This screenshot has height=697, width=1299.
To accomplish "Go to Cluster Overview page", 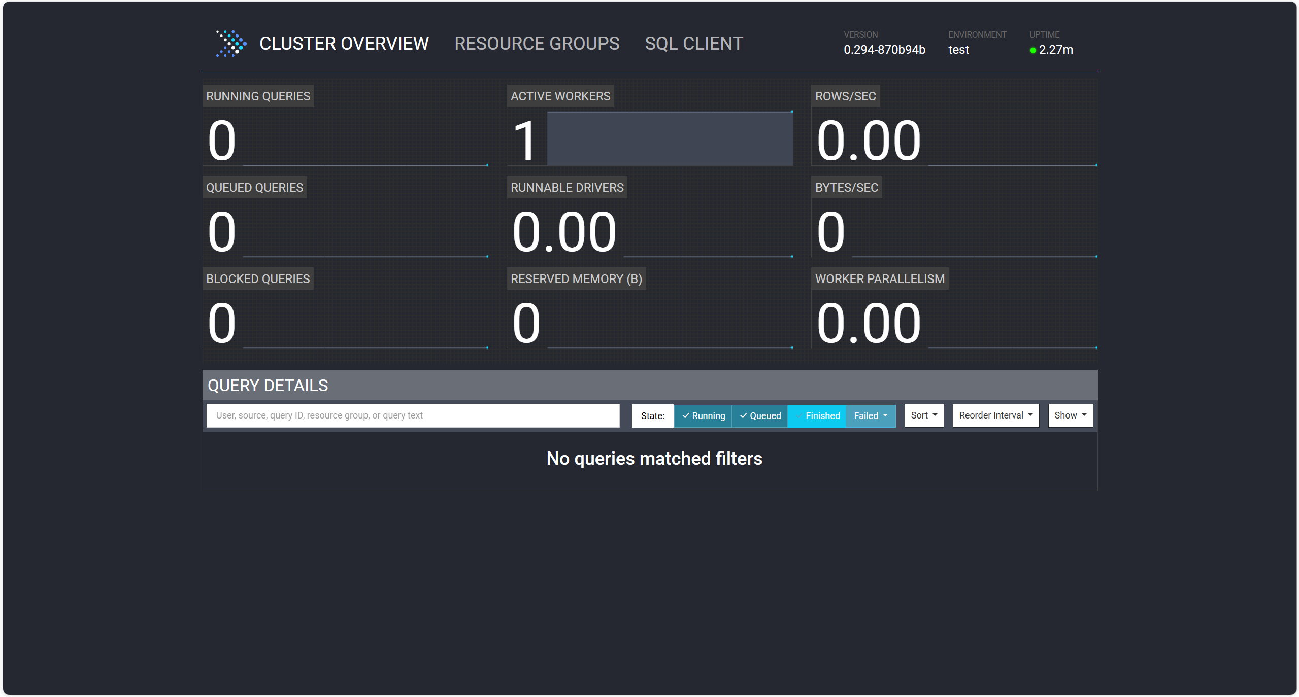I will 344,44.
